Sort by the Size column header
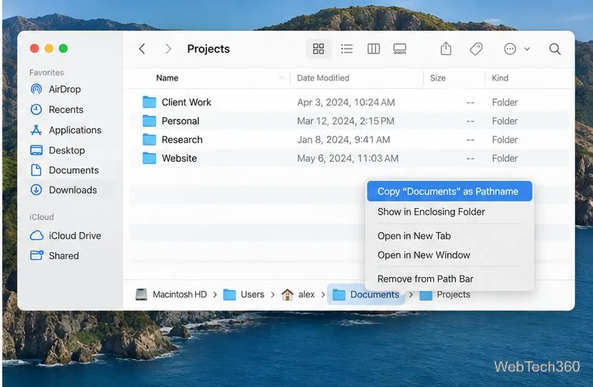The image size is (593, 387). [x=438, y=77]
